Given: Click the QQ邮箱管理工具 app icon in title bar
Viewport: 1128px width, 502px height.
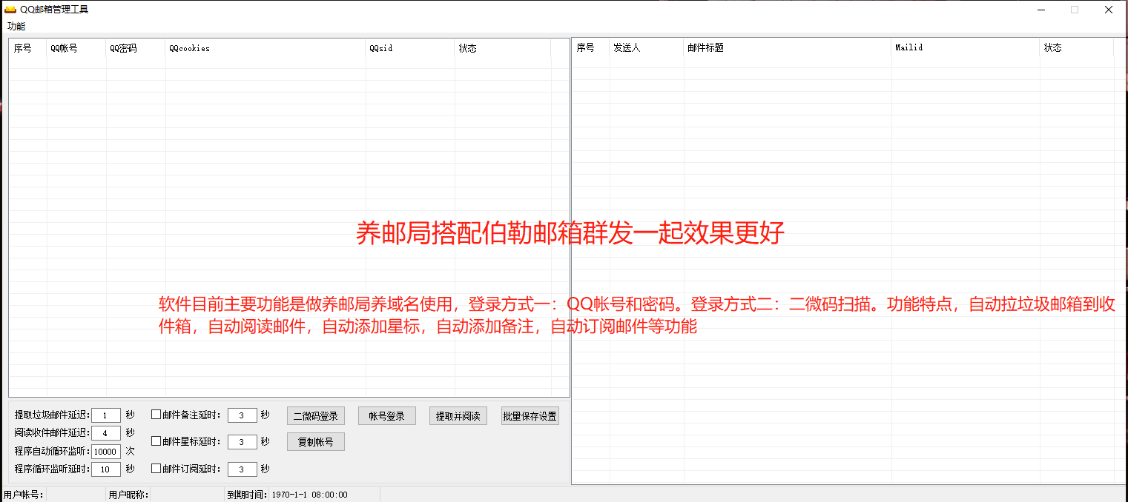Looking at the screenshot, I should (x=10, y=10).
